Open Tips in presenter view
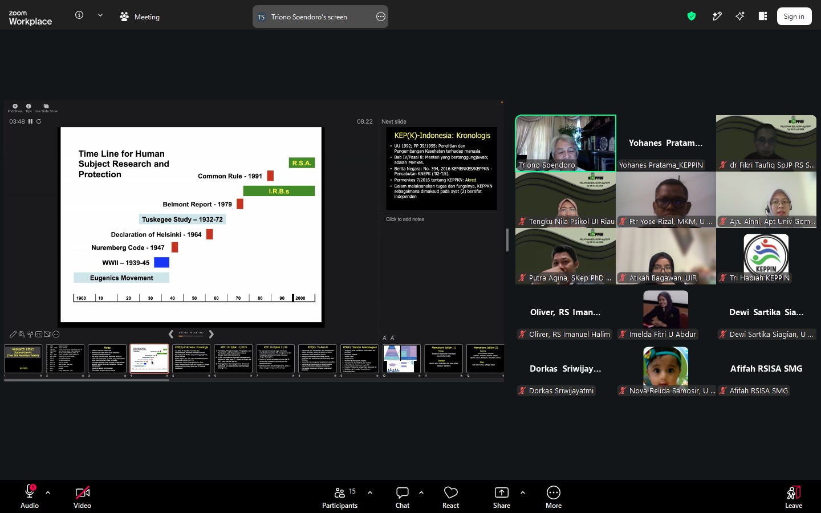Screen dimensions: 821x513 point(29,108)
